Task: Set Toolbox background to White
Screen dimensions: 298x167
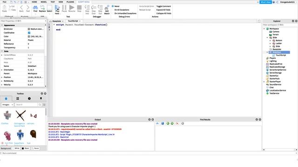Action: point(16,148)
